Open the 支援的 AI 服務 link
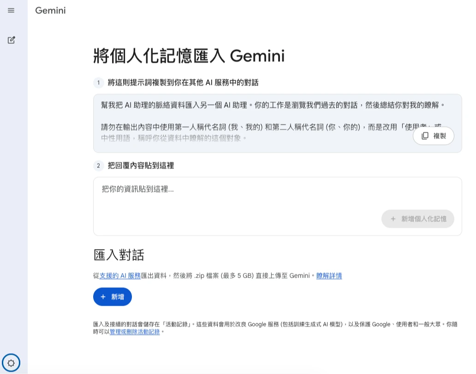The width and height of the screenshot is (476, 374). click(120, 276)
